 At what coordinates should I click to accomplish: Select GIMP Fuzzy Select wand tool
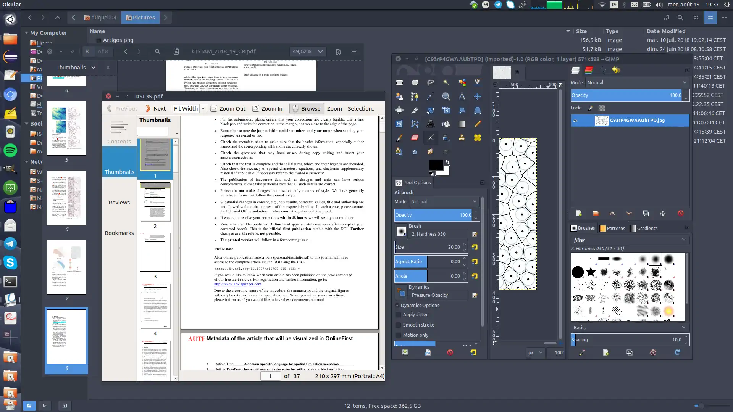point(446,82)
